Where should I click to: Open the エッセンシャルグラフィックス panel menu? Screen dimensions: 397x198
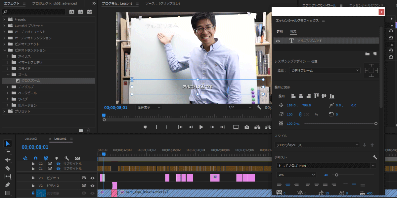coord(324,21)
